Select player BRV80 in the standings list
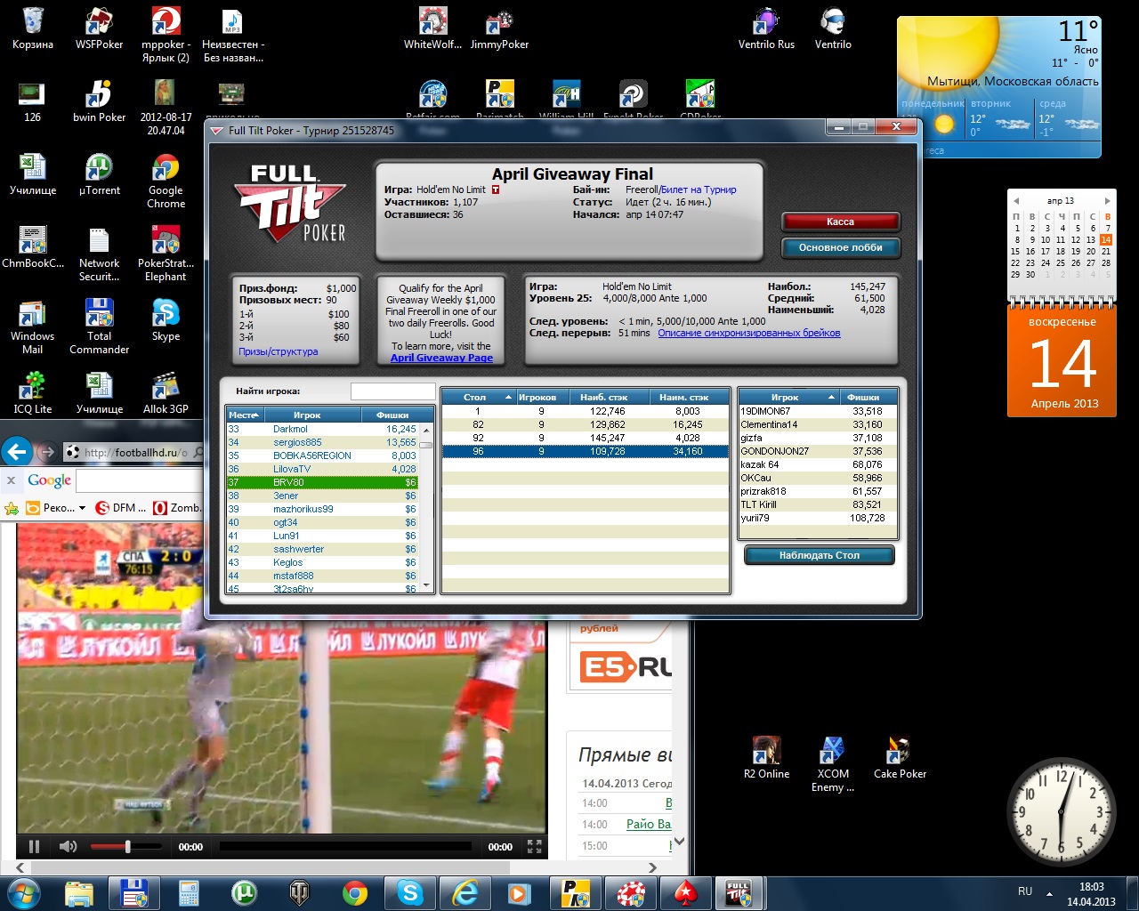Image resolution: width=1139 pixels, height=911 pixels. click(x=323, y=482)
